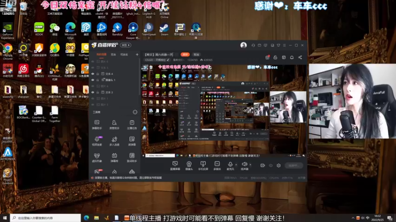This screenshot has height=222, width=396.
Task: Toggle the lock on the 摄像头 1 layer
Action: pos(98,80)
